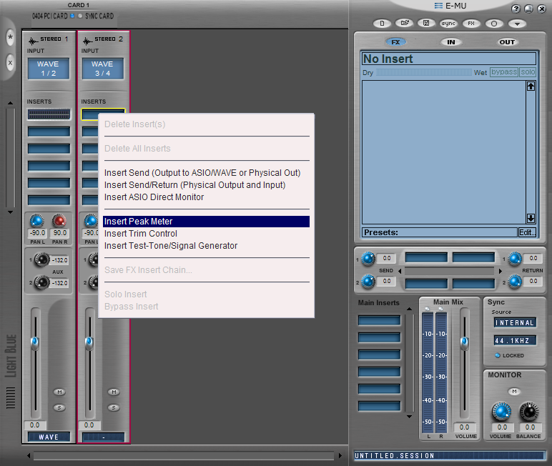552x466 pixels.
Task: Click the Stereo 2 waveform strip icon
Action: pyautogui.click(x=87, y=41)
